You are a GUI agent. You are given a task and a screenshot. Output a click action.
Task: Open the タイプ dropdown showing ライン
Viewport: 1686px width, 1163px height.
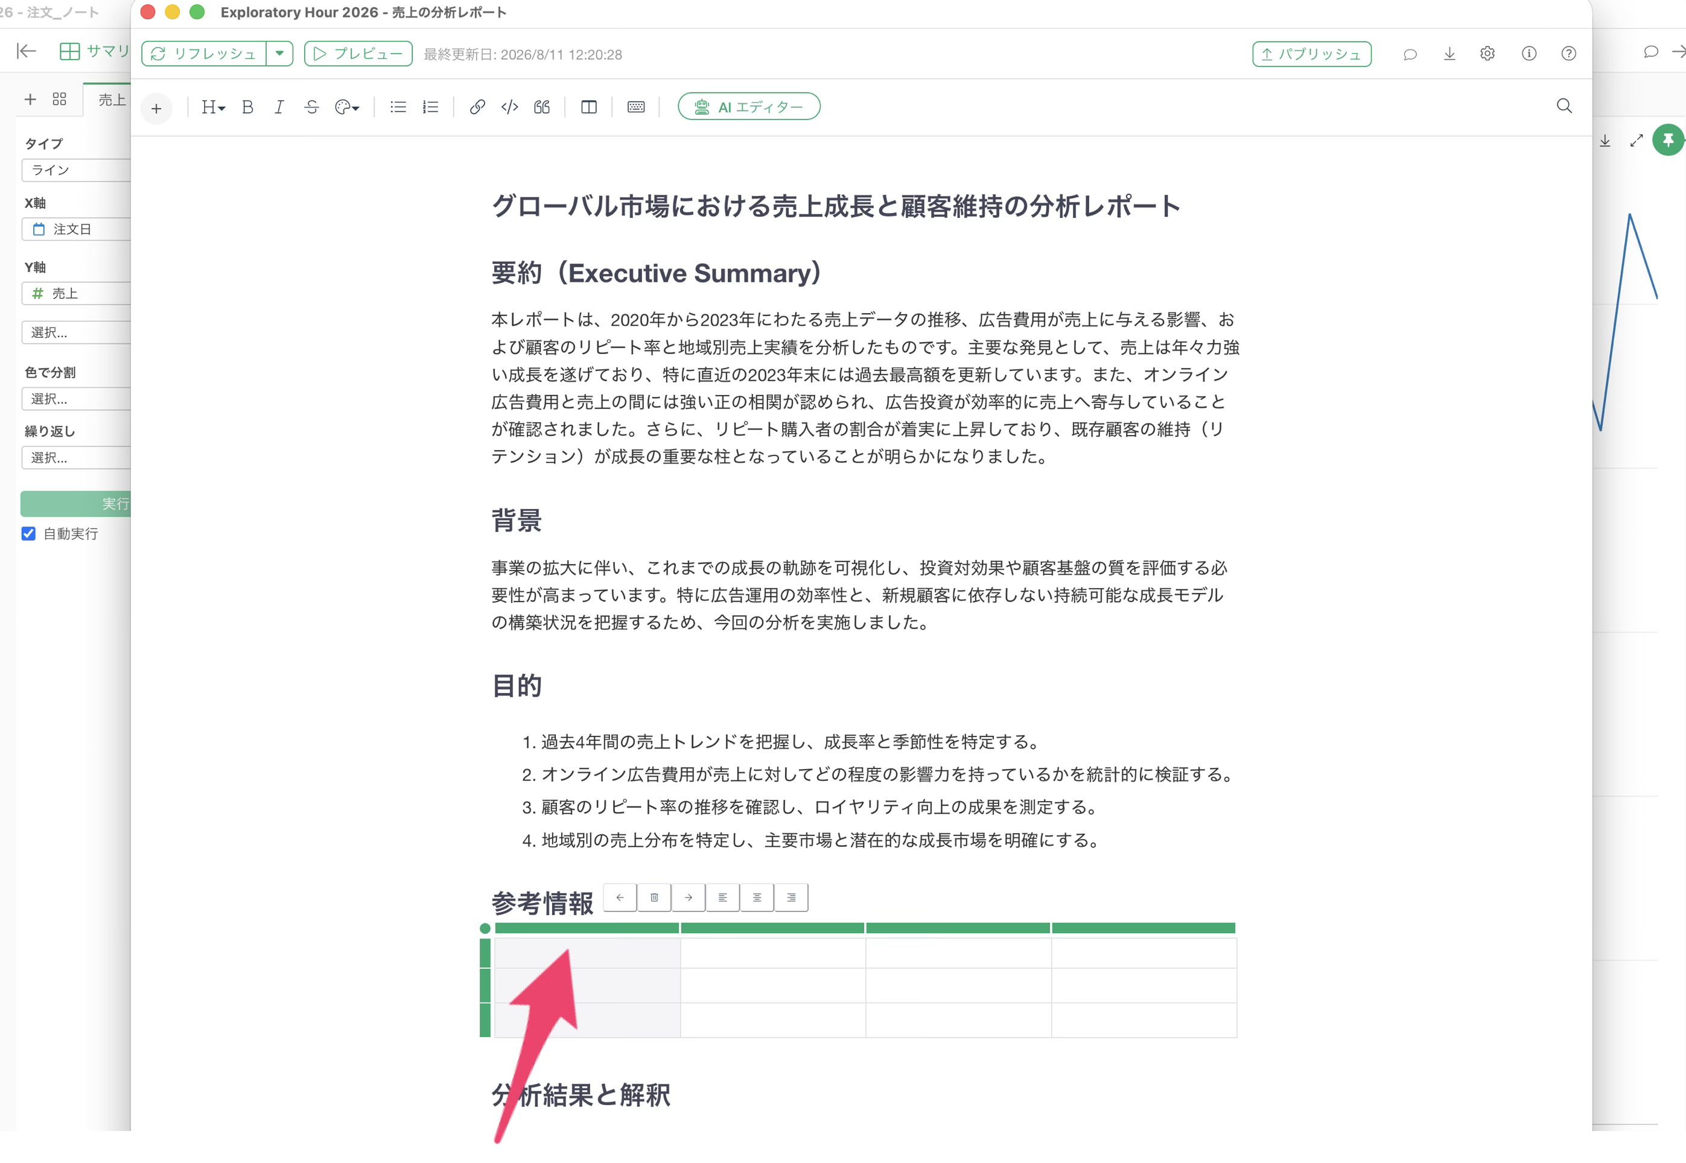[x=77, y=171]
